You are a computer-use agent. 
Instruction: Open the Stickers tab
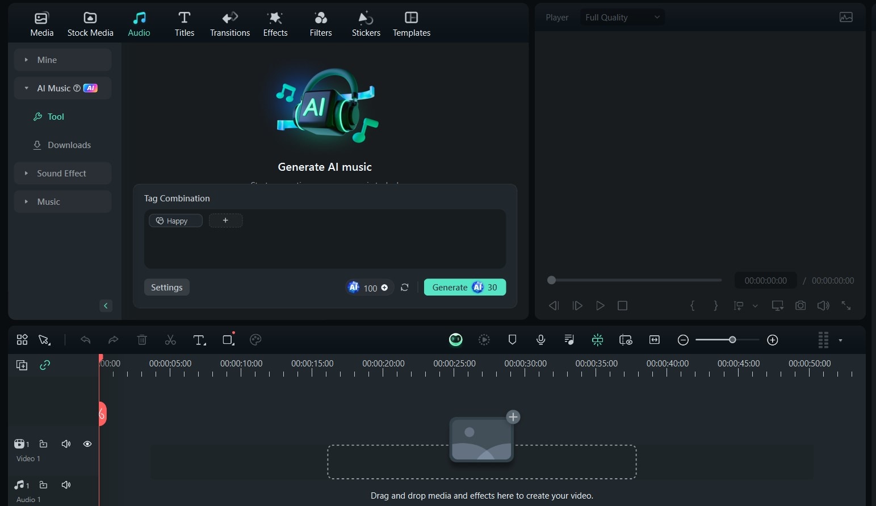[366, 24]
